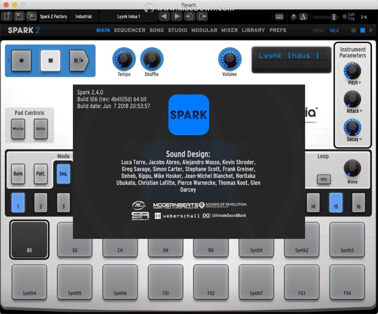
Task: Trigger the FX1 pad
Action: point(165,282)
